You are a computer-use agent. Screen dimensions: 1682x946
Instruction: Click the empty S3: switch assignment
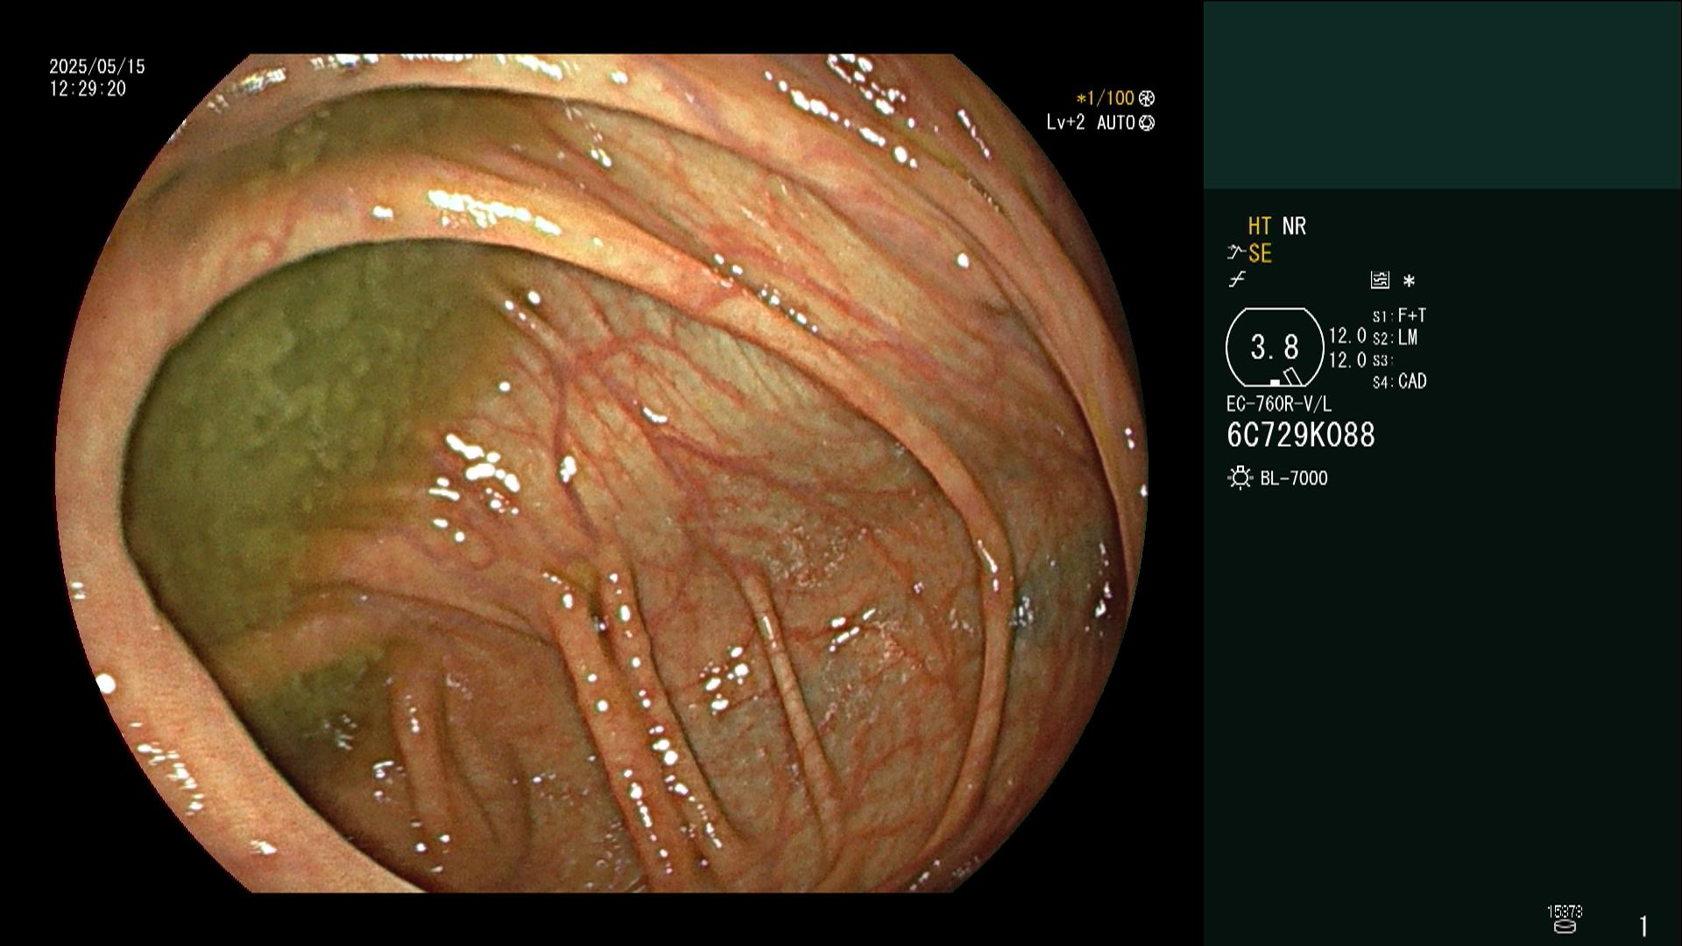click(1382, 361)
